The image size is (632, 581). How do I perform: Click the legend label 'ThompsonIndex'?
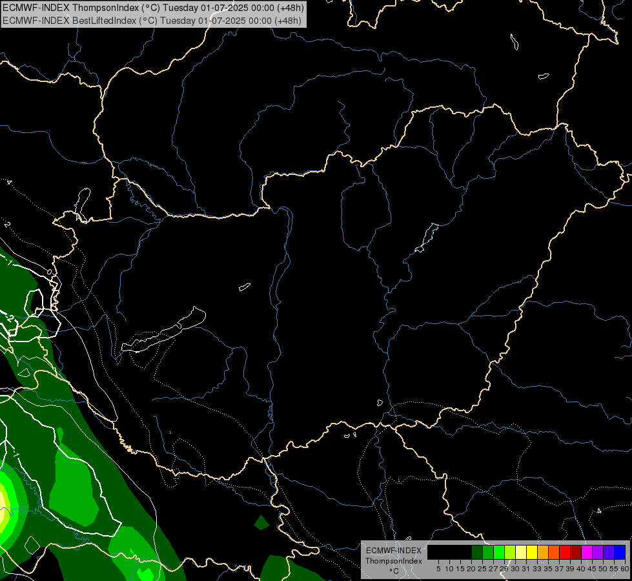(x=394, y=561)
